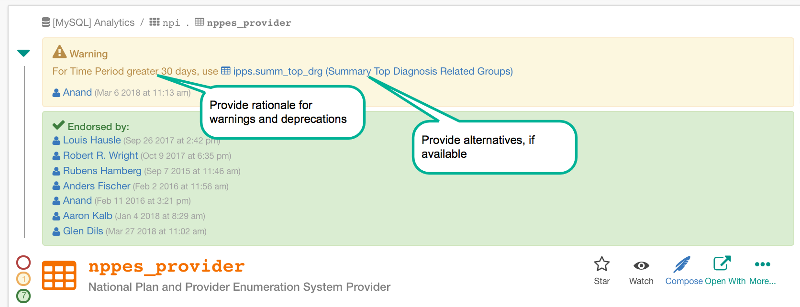Screen dimensions: 800x307
Task: Click the orange circle showing 1
Action: 23,279
